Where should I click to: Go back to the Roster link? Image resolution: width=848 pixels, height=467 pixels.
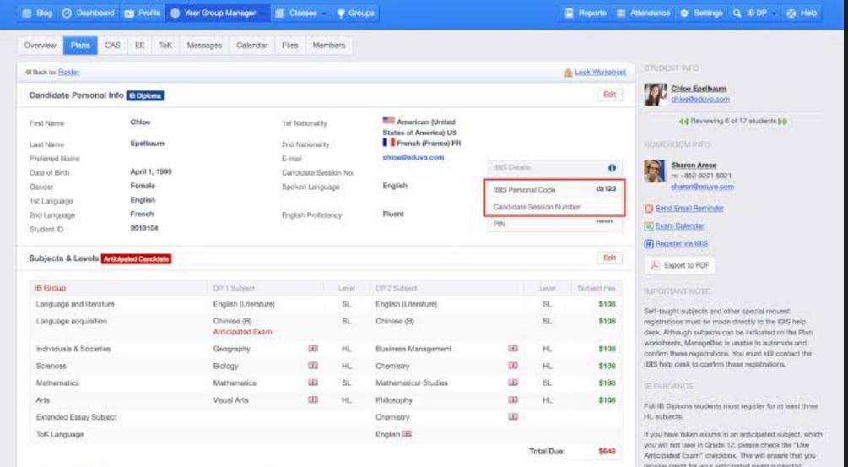tap(68, 73)
